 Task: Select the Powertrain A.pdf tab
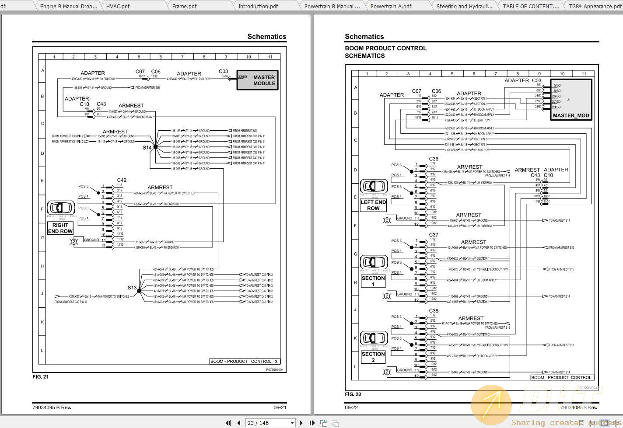tap(391, 6)
